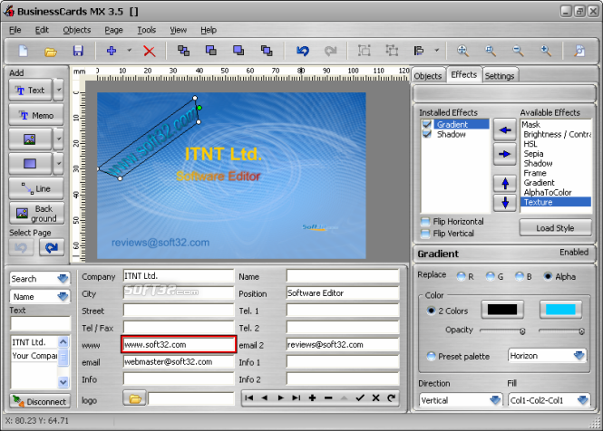Click the second magnifier zoom icon
The width and height of the screenshot is (603, 431).
491,51
